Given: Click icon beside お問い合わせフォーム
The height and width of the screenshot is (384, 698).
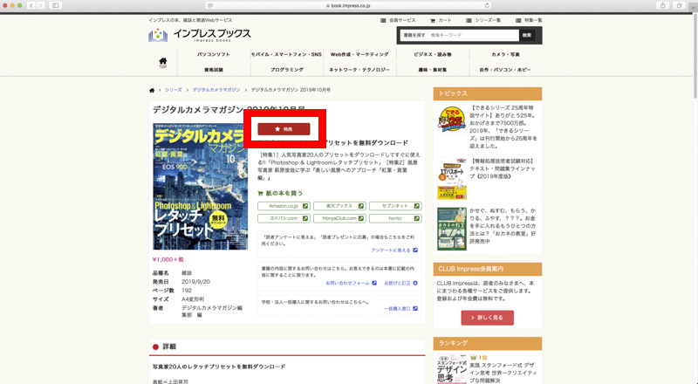Looking at the screenshot, I should (x=374, y=283).
